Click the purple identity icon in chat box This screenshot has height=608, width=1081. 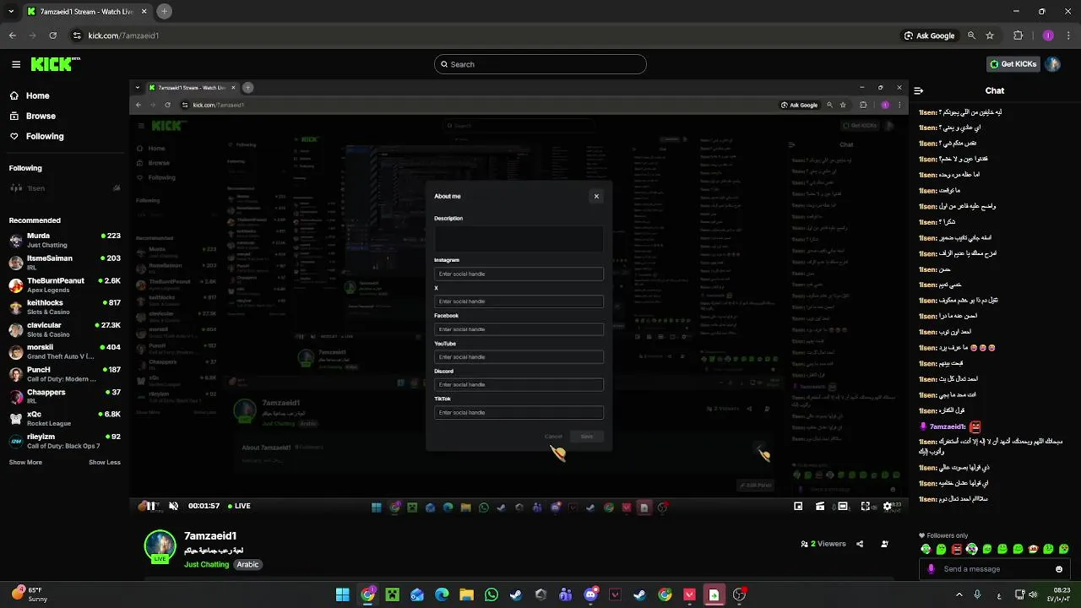pos(931,569)
